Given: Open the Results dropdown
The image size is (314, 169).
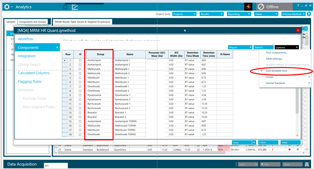Looking at the screenshot, I should [211, 14].
